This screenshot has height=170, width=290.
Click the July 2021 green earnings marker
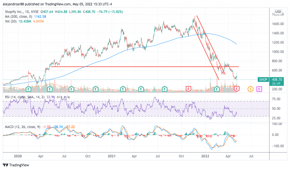(165, 89)
